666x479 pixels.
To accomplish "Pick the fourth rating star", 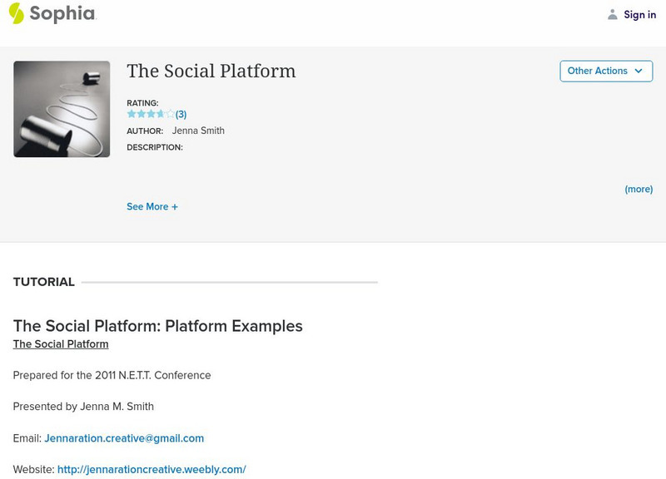I will [x=161, y=114].
